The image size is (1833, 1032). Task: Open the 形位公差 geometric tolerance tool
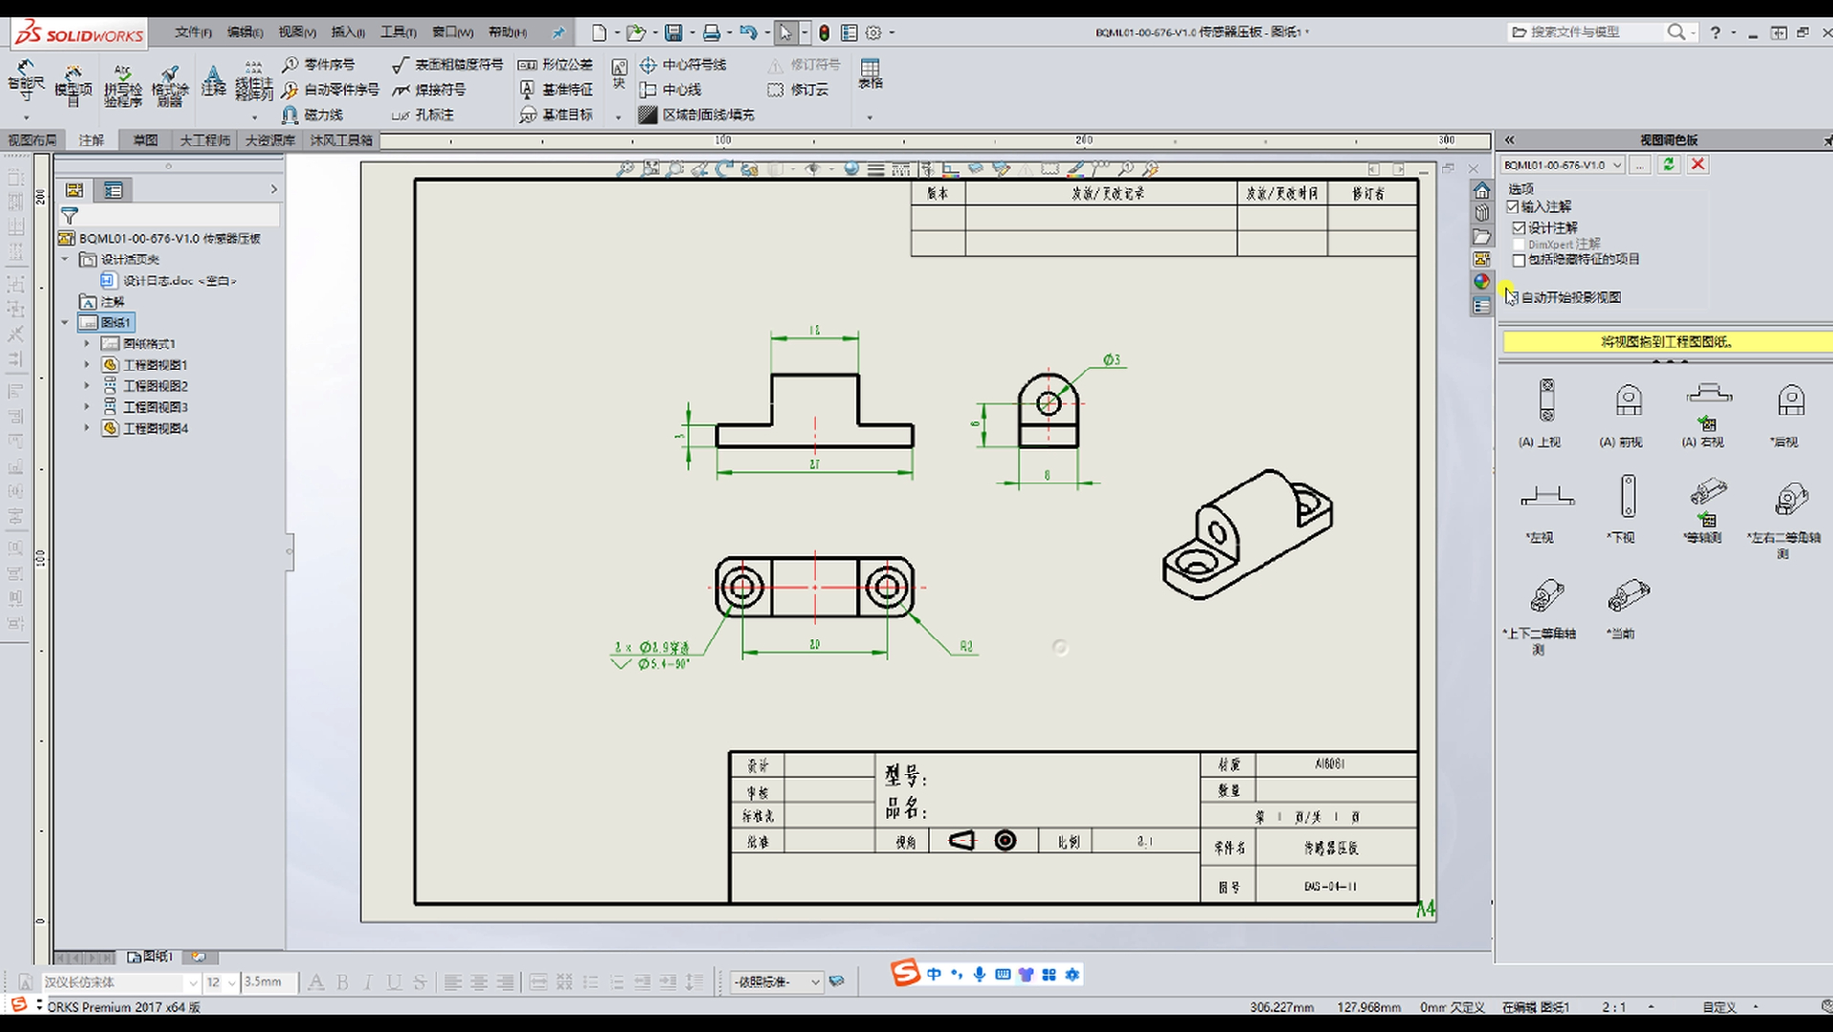point(558,64)
